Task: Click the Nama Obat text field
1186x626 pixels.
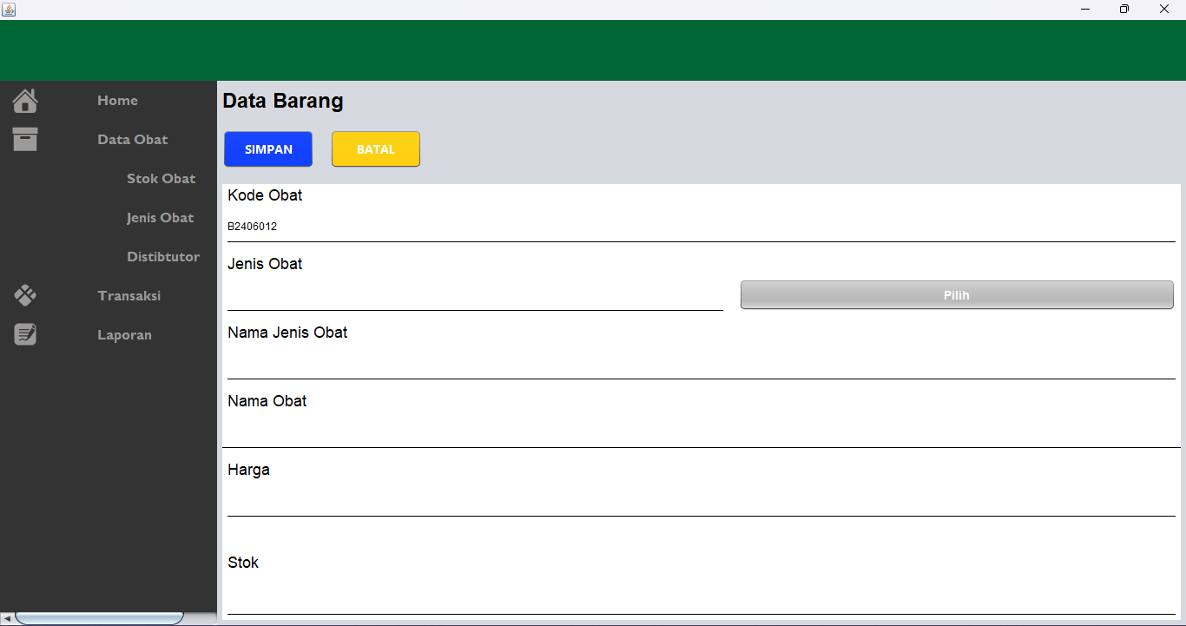Action: coord(700,432)
